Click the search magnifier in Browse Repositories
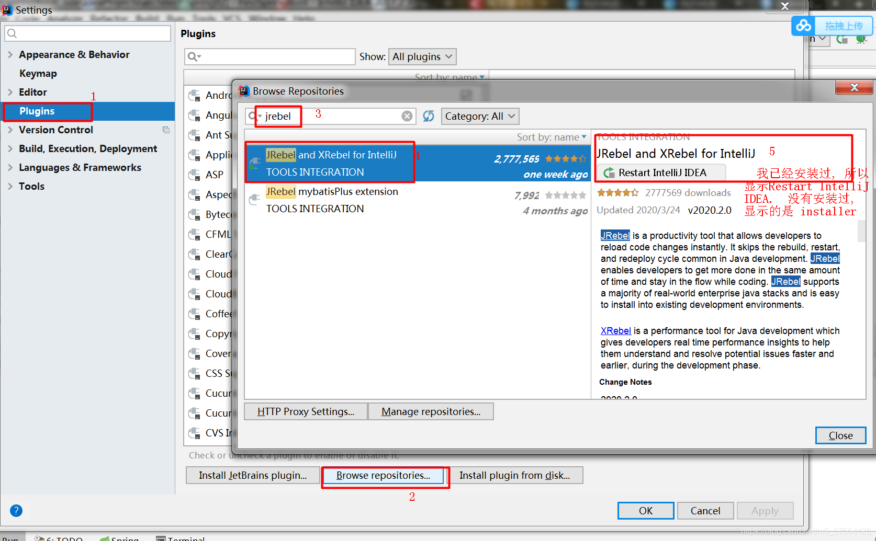Viewport: 876px width, 541px height. [x=253, y=116]
